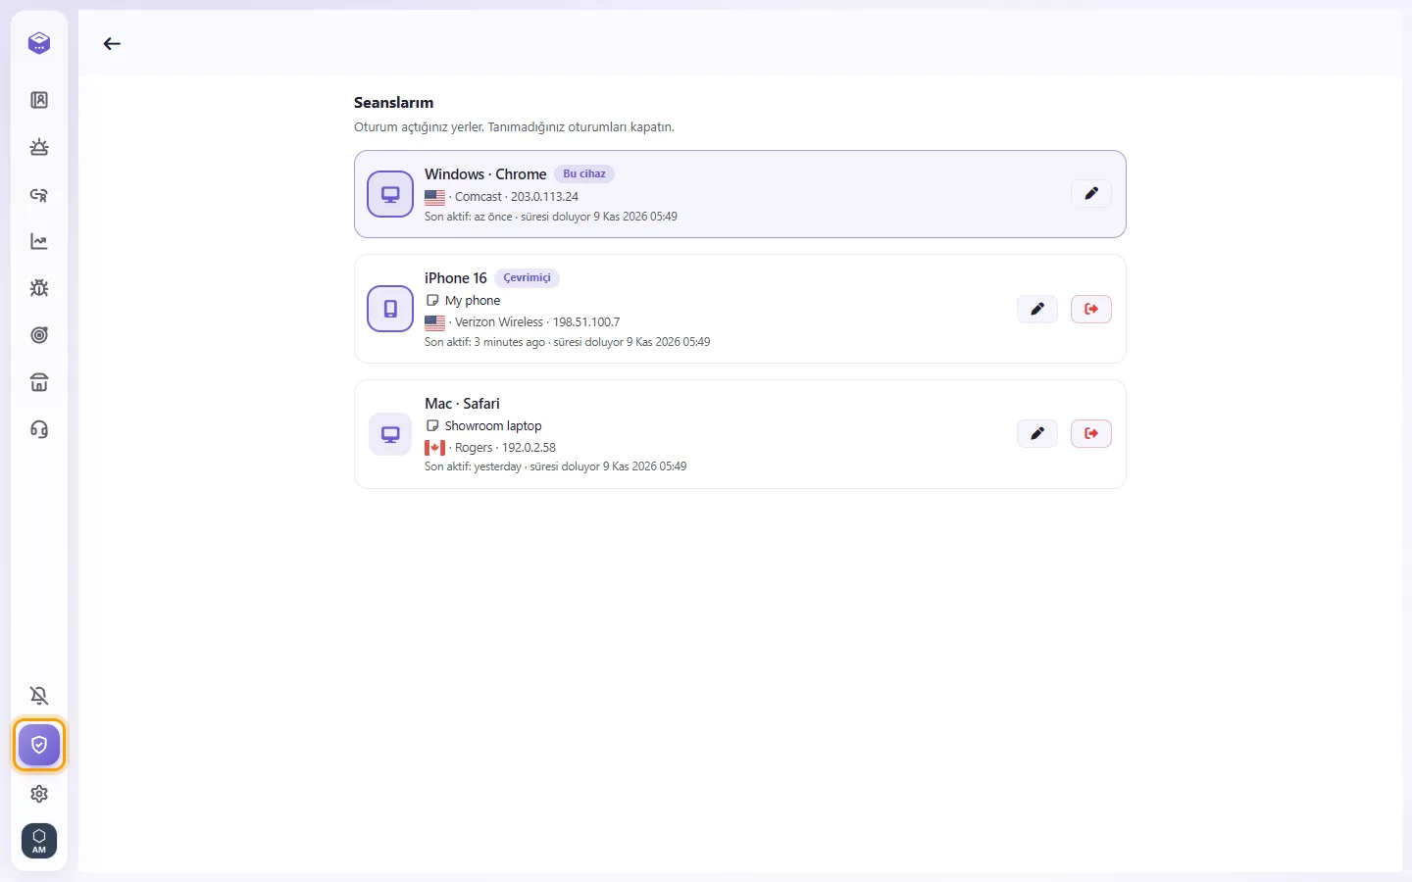Click the Rogers · 192.0.2.58 text
Viewport: 1412px width, 882px height.
[x=505, y=448]
